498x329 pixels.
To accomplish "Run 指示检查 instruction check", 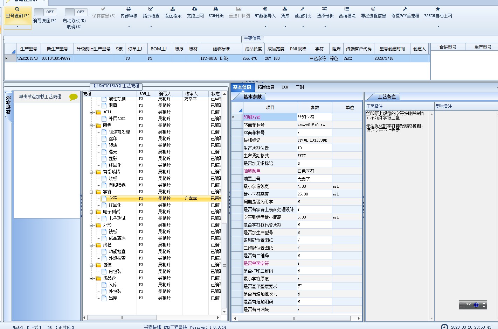I will (x=151, y=13).
